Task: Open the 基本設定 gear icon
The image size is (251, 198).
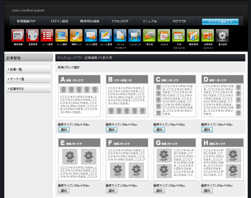Action: tap(222, 35)
